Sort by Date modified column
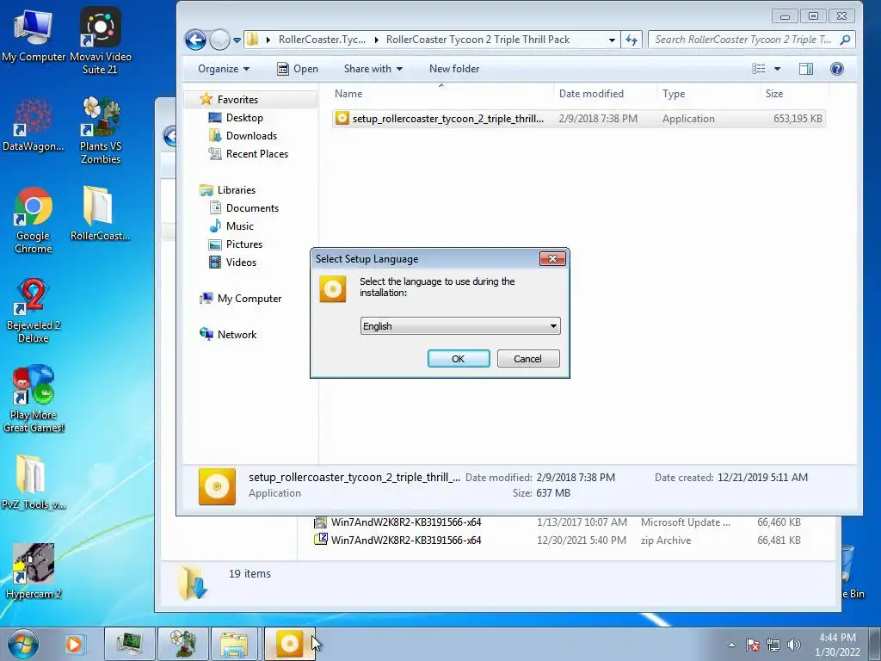This screenshot has height=661, width=881. pos(605,94)
